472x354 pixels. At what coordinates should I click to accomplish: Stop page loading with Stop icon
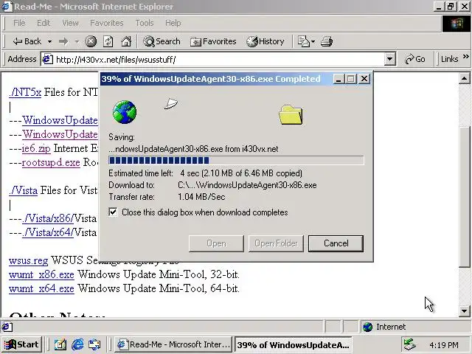[x=91, y=41]
